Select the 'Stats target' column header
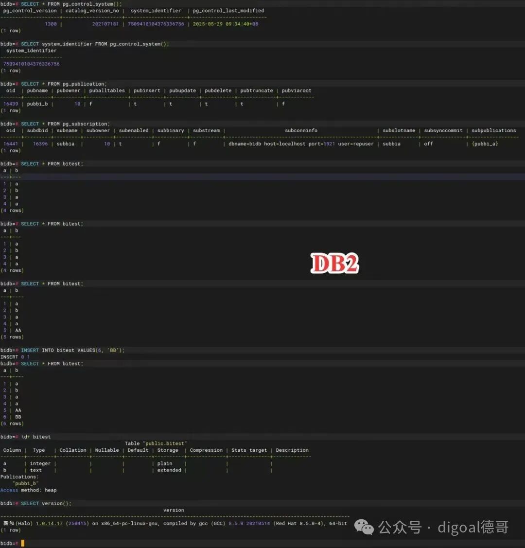Screen dimensions: 525x548 coord(249,450)
